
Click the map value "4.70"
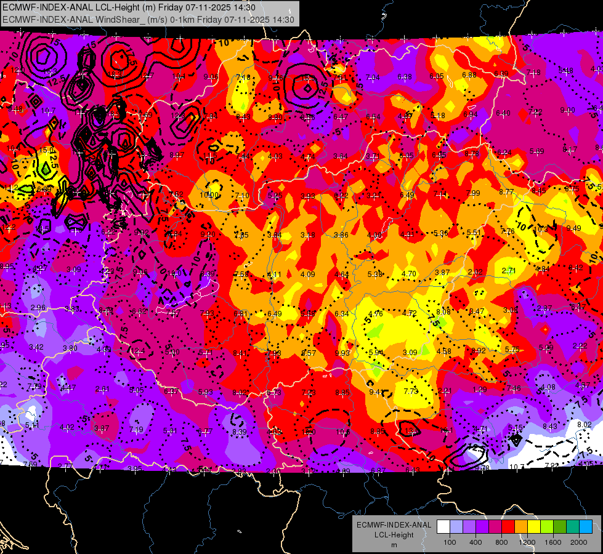[x=409, y=274]
